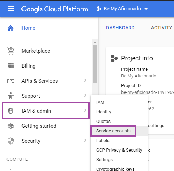Expand the Security submenu arrow
Screen dimensions: 174x171
85,140
